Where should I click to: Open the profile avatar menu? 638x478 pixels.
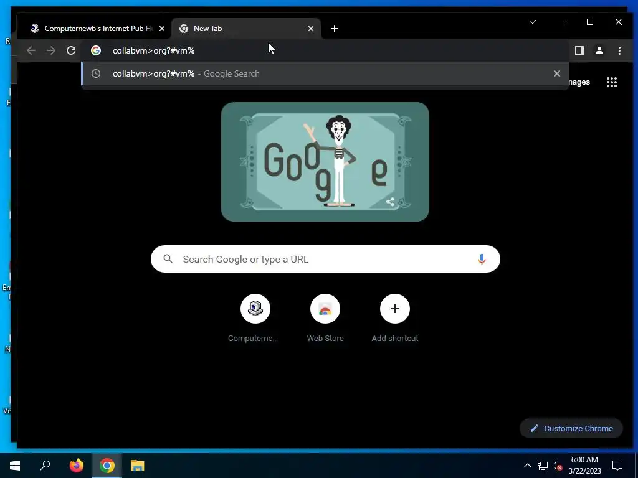coord(599,50)
